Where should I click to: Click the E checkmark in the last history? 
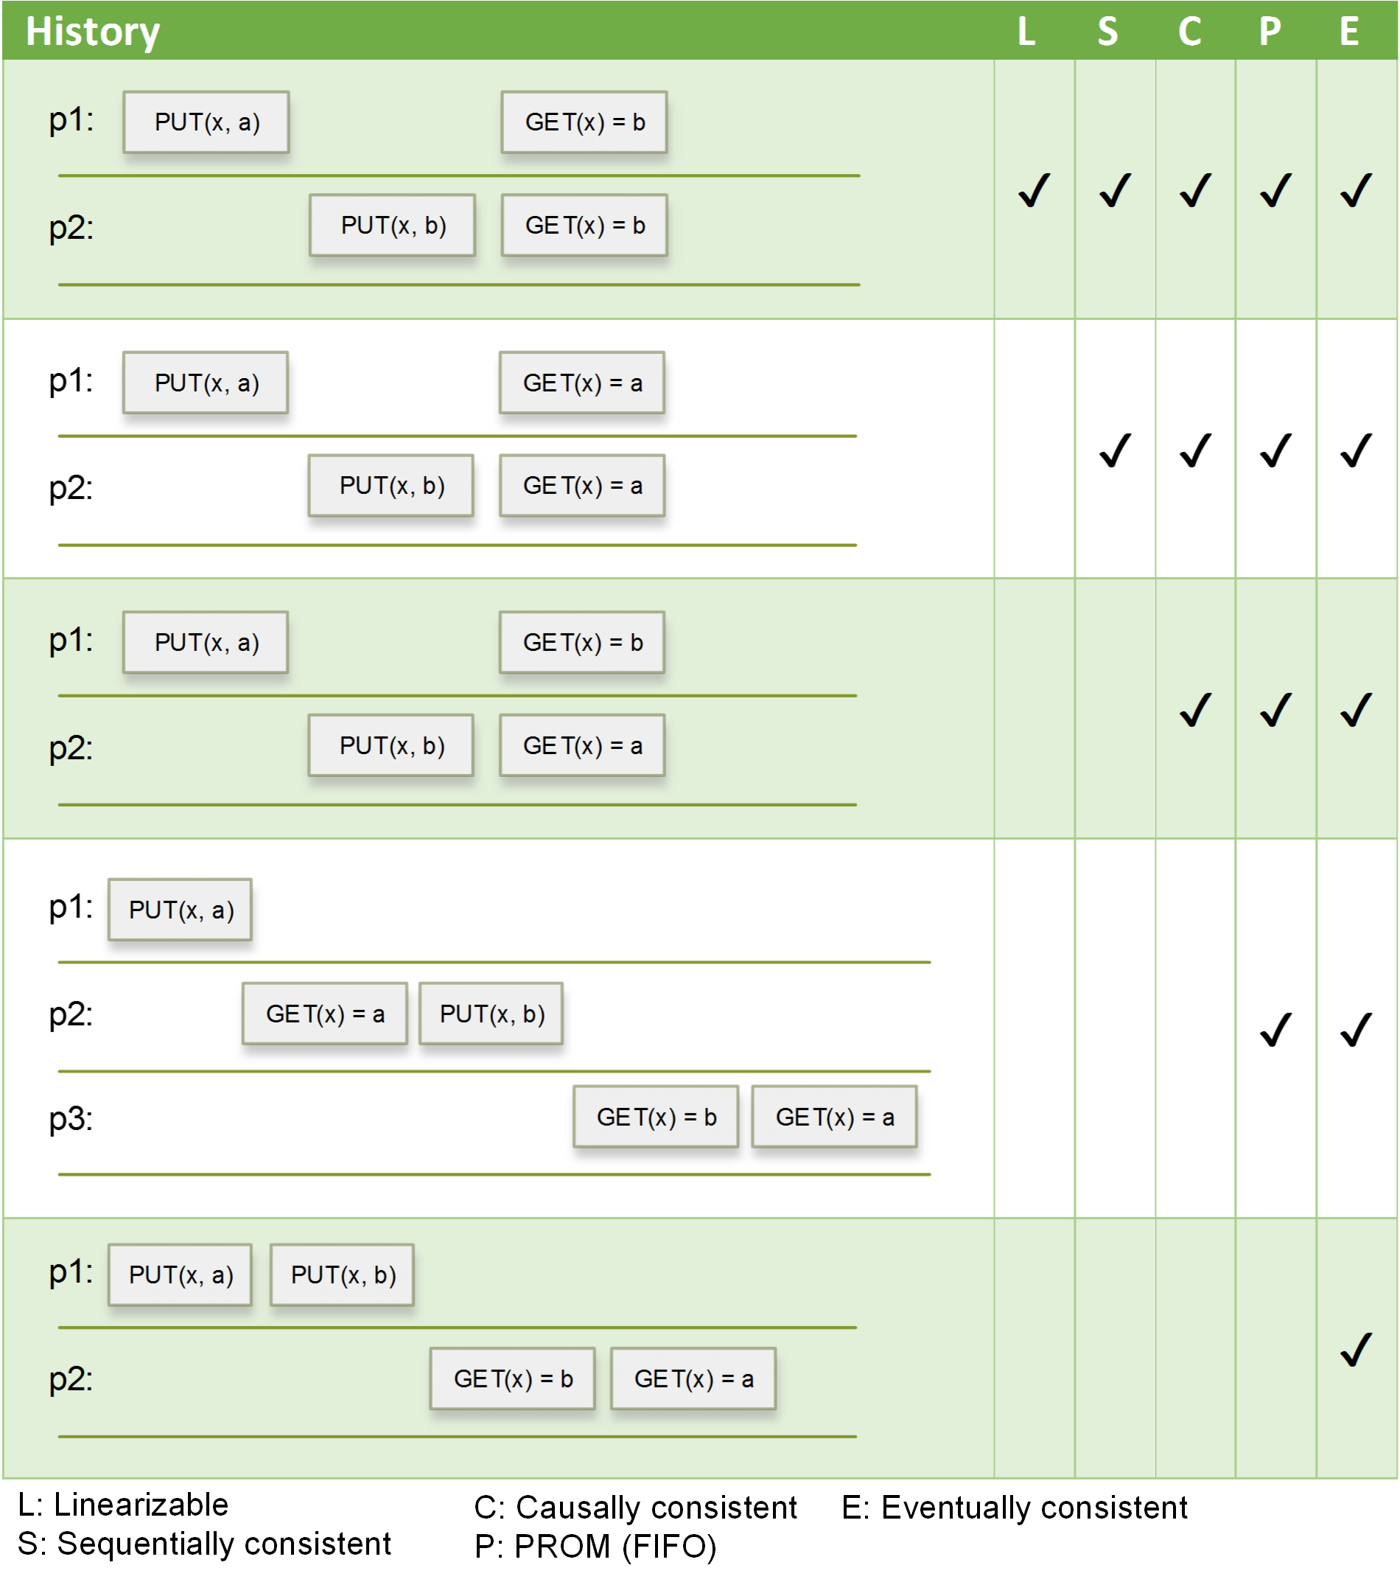point(1356,1350)
